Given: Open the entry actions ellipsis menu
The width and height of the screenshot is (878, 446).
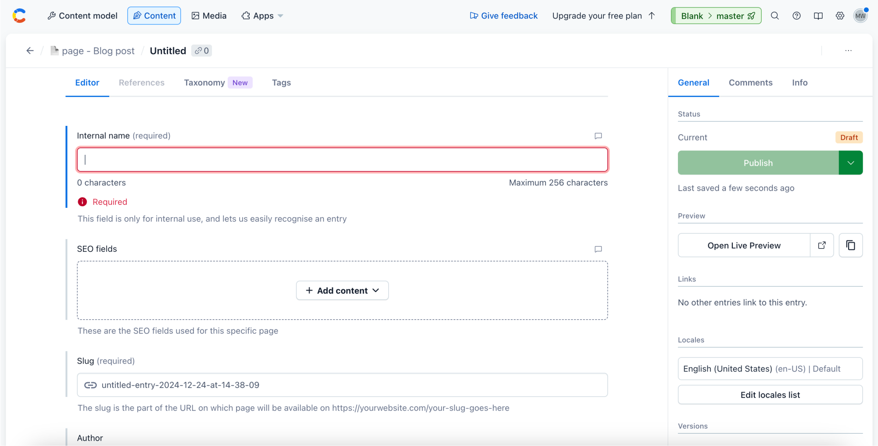Looking at the screenshot, I should [x=848, y=50].
